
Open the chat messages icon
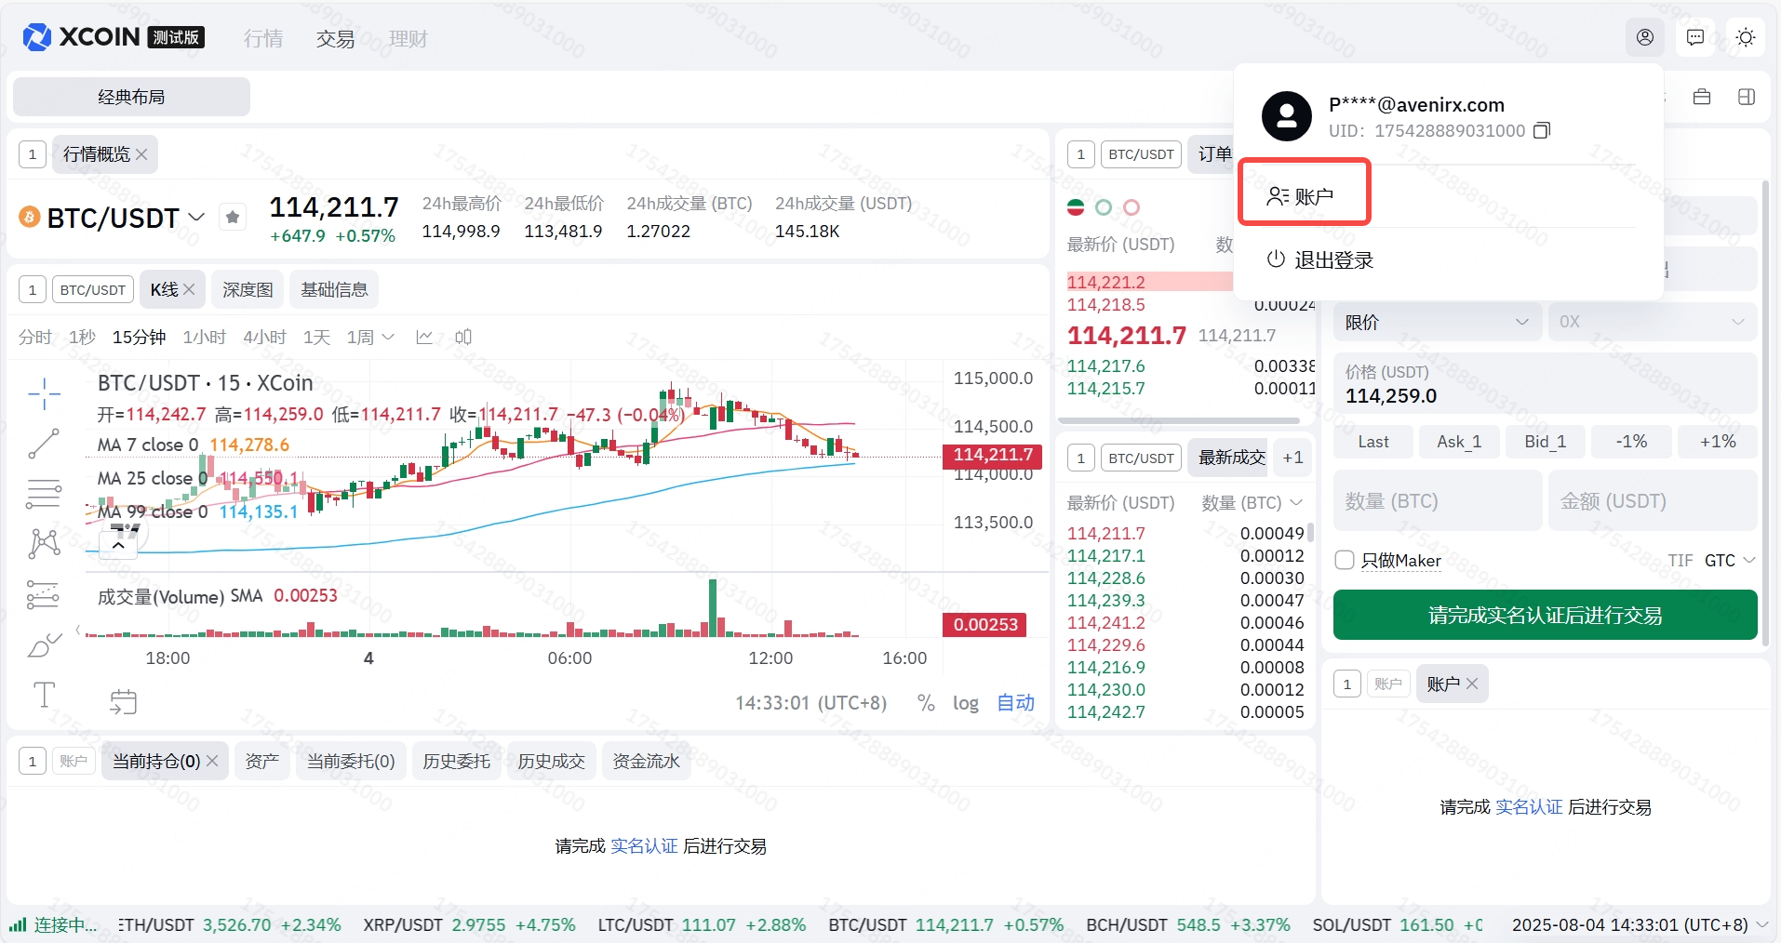(x=1694, y=37)
